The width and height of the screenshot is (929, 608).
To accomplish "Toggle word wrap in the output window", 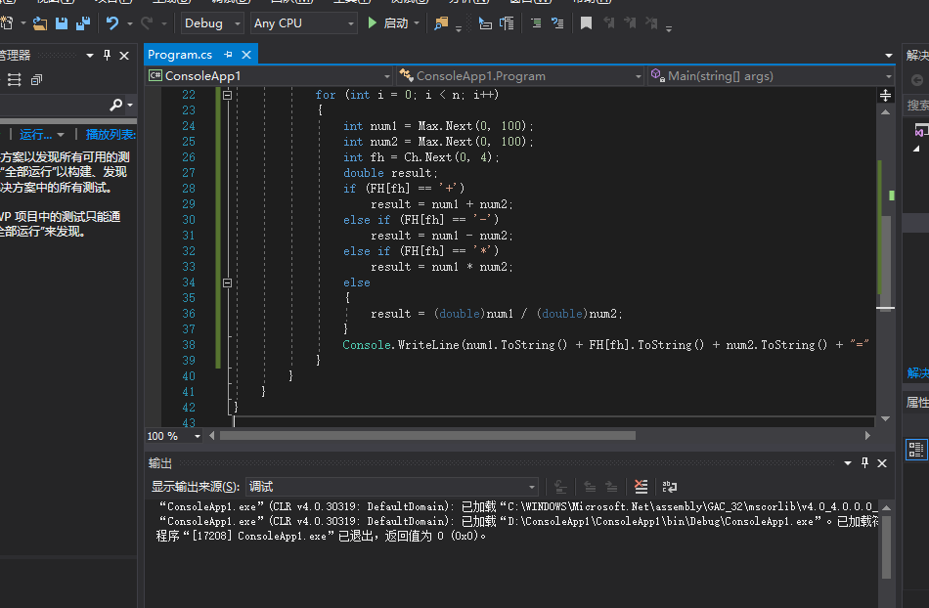I will [x=670, y=487].
